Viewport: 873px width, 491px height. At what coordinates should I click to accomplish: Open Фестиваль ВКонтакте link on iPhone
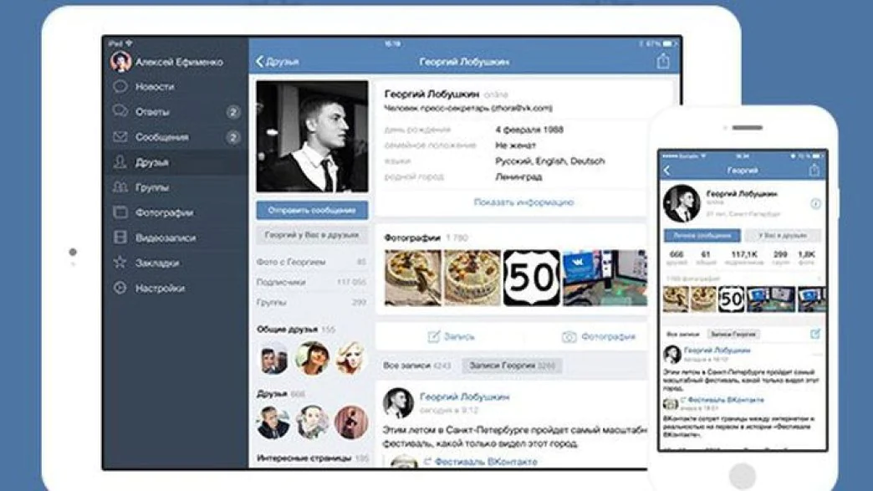(x=726, y=400)
